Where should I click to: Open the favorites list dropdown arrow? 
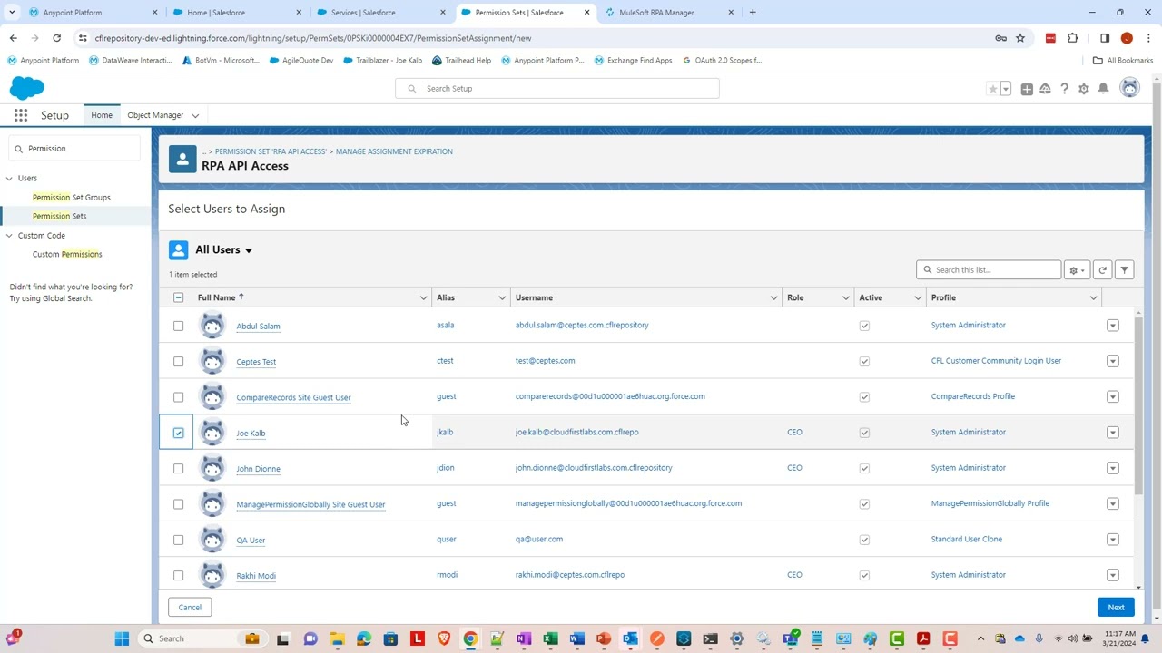pyautogui.click(x=1005, y=89)
